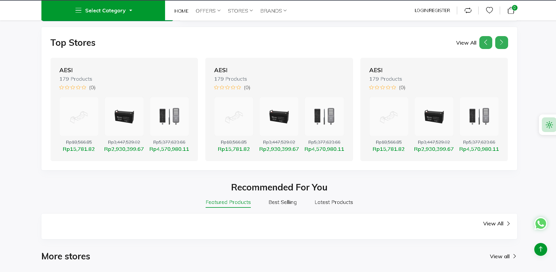Viewport: 556px width, 272px height.
Task: Expand the Stores menu
Action: (240, 11)
